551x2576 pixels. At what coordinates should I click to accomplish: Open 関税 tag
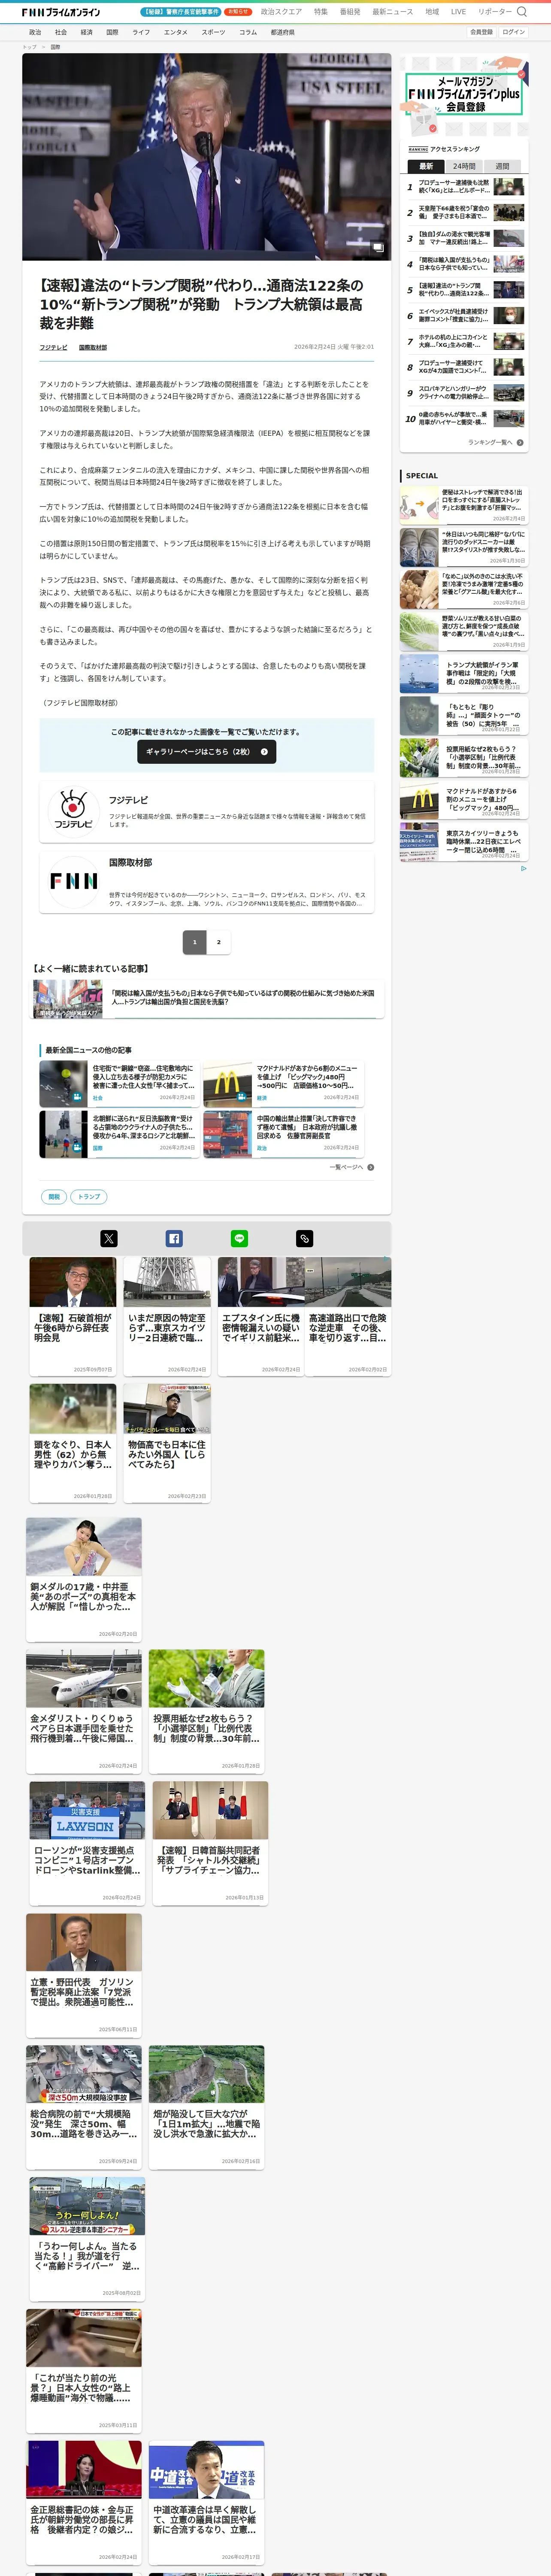(54, 1196)
